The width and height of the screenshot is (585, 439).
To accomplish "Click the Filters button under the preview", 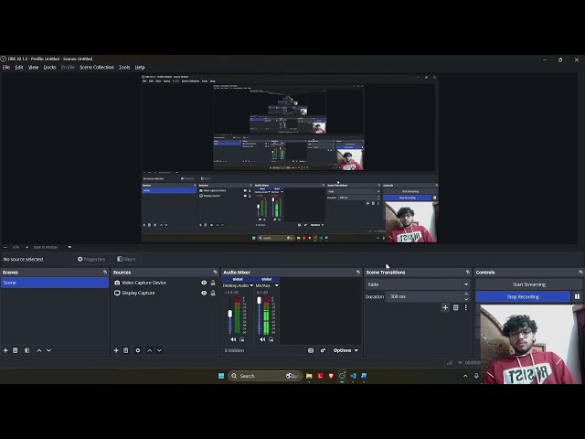I will (x=126, y=259).
